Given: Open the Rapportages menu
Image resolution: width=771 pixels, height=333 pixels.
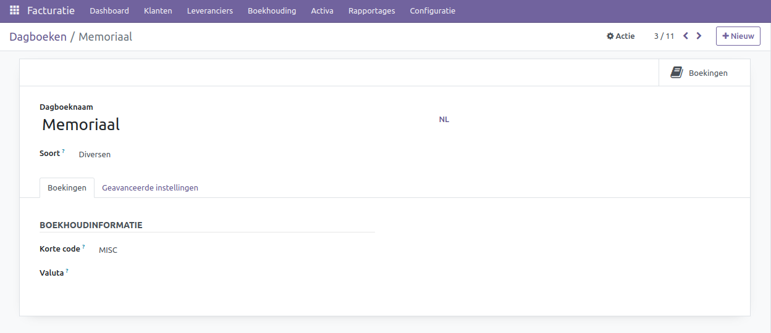Looking at the screenshot, I should tap(371, 10).
